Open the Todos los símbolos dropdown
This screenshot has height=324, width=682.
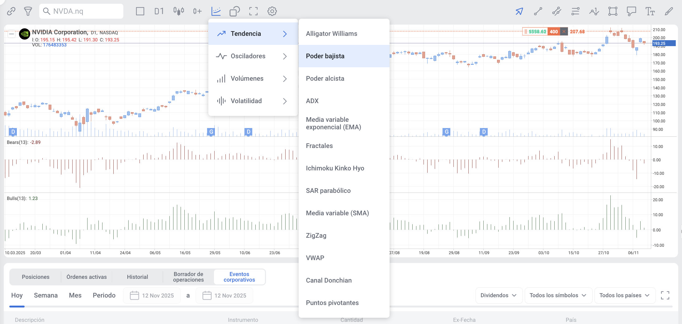pyautogui.click(x=558, y=295)
